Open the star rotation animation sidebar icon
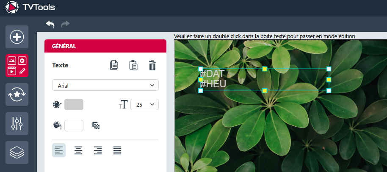Screen dimensions: 387x172 tap(17, 94)
